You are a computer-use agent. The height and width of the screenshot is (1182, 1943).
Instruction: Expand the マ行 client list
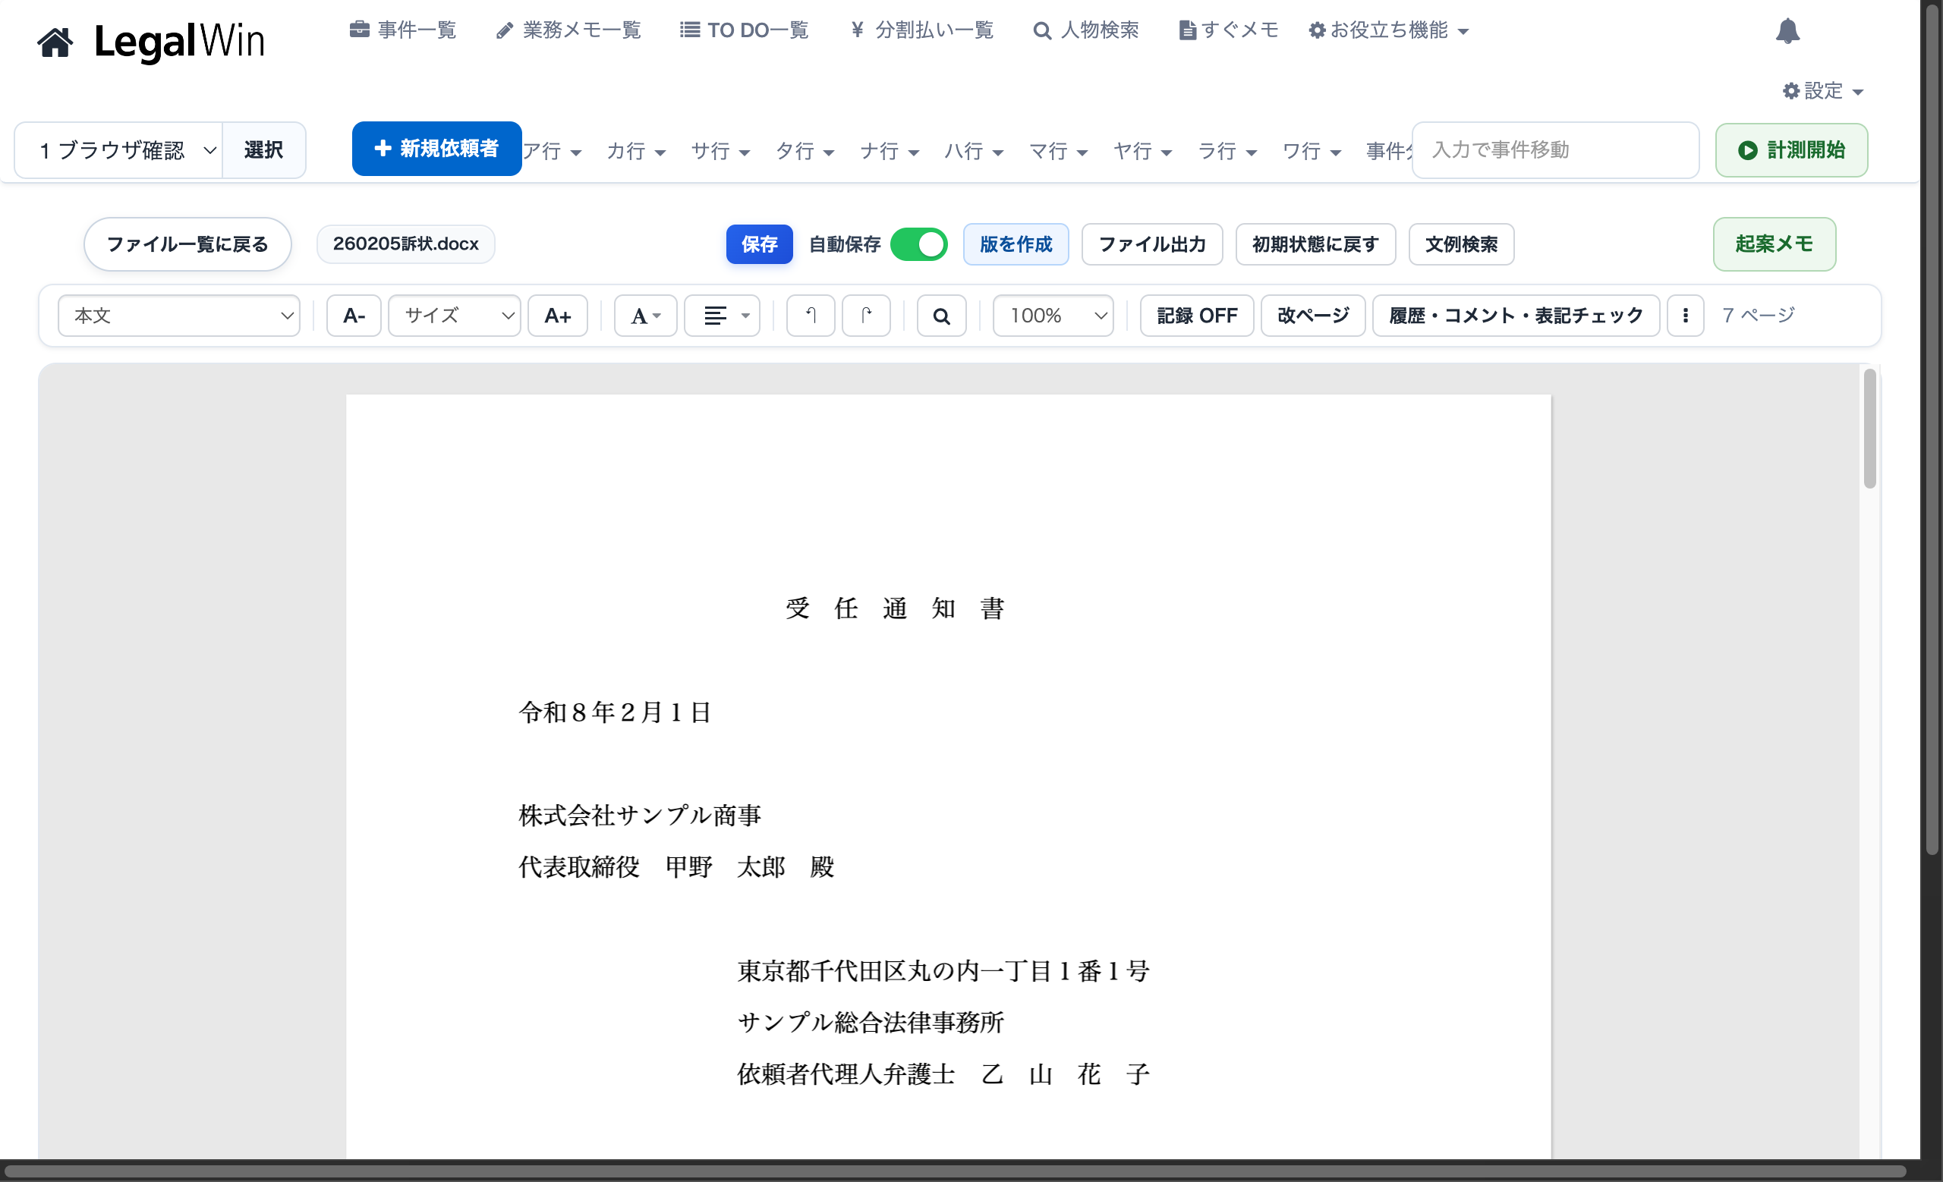coord(1058,150)
